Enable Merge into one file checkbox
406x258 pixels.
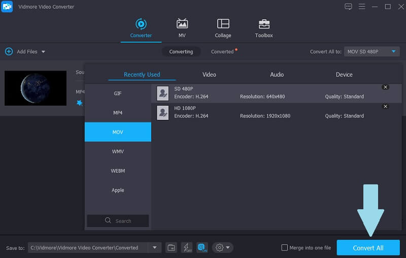click(285, 247)
